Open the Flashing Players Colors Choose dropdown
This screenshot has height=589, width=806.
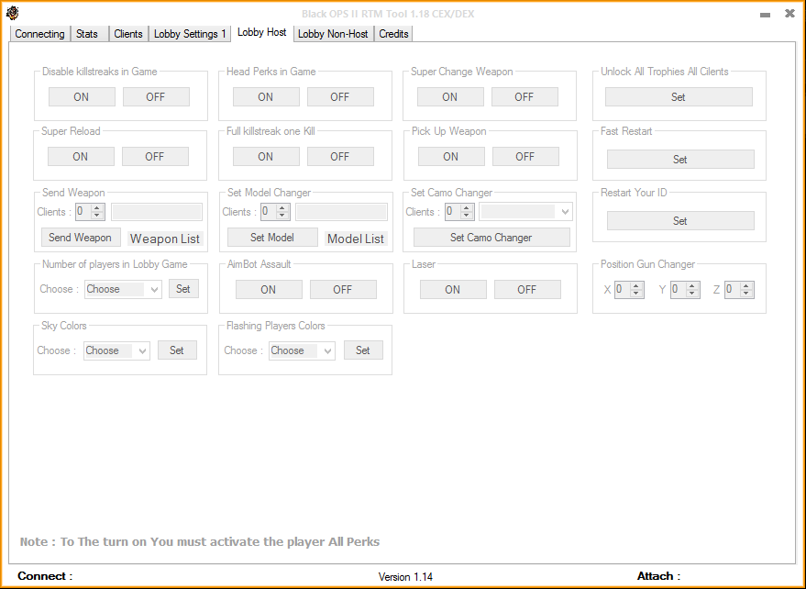[302, 350]
